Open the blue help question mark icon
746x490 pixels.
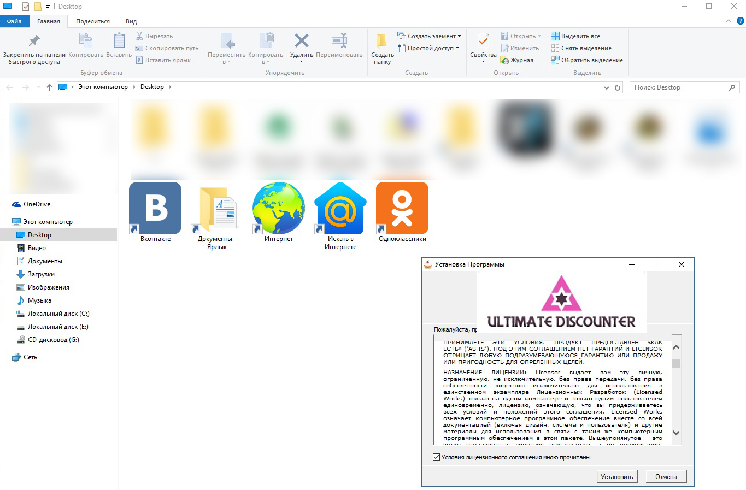tap(741, 21)
